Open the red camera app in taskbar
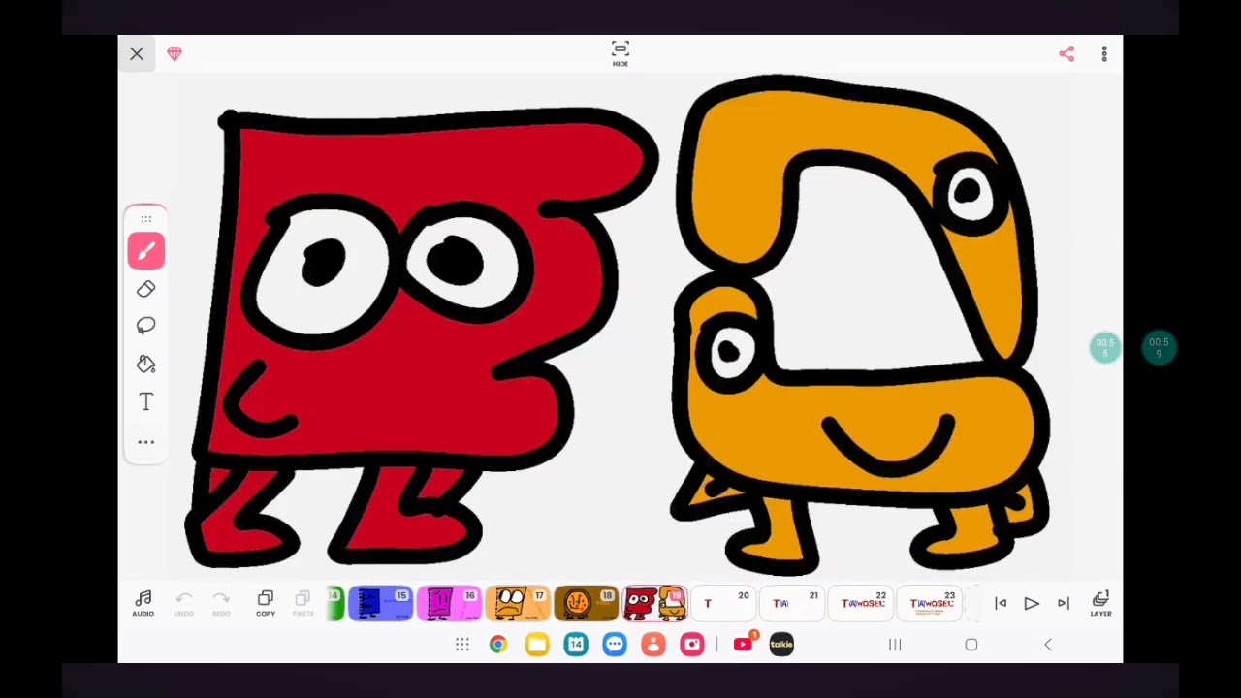 coord(692,645)
